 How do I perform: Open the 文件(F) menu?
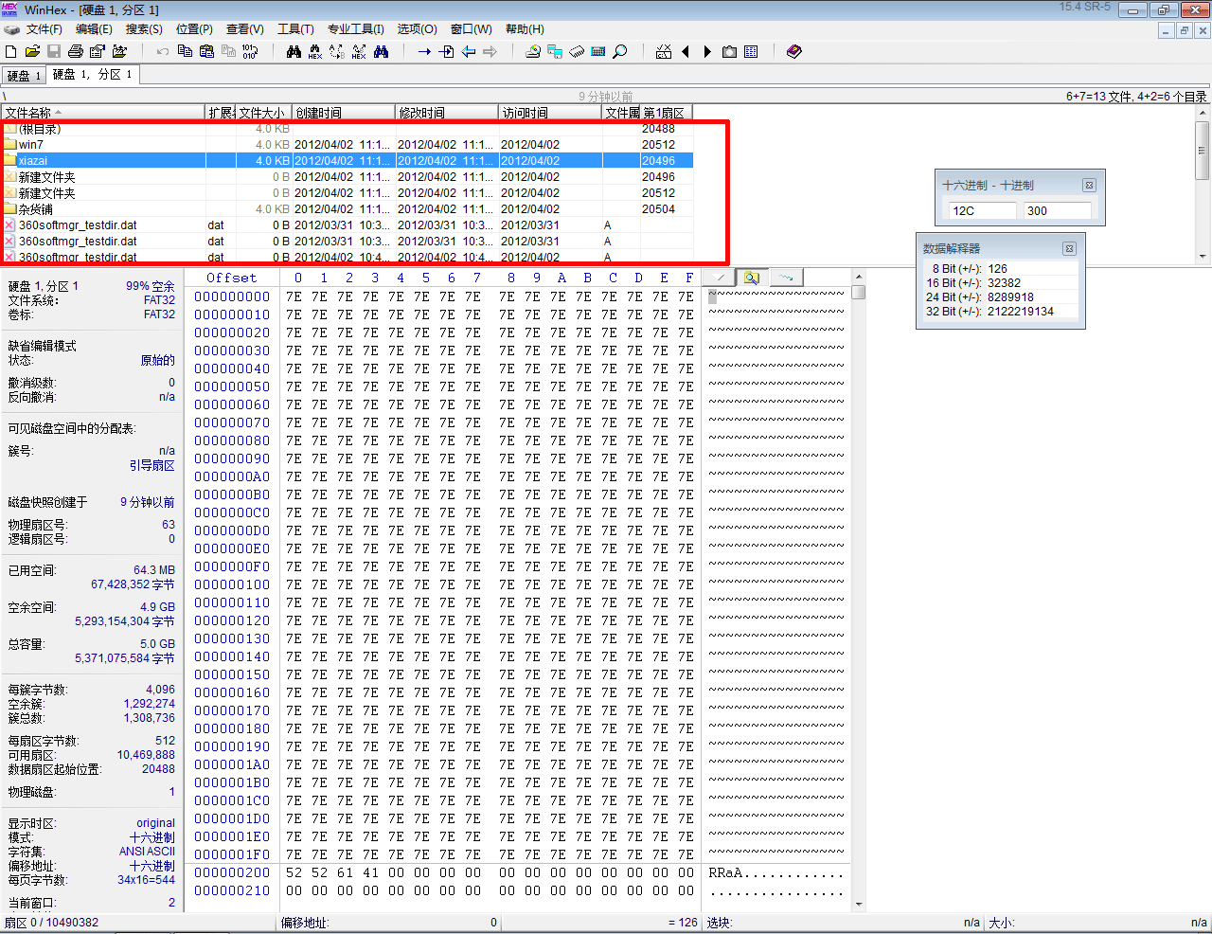pos(44,29)
